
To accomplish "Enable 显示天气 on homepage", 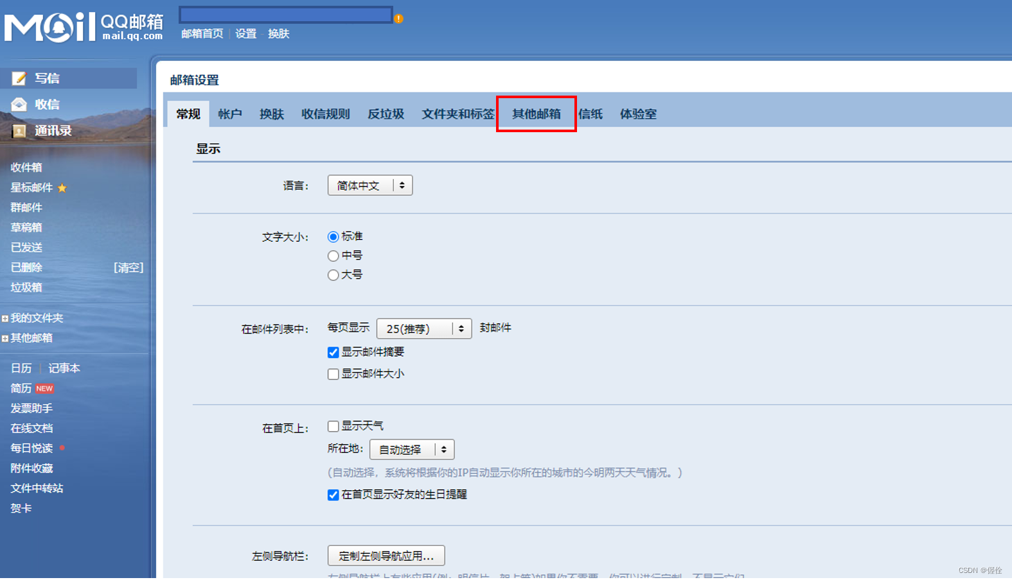I will tap(333, 427).
